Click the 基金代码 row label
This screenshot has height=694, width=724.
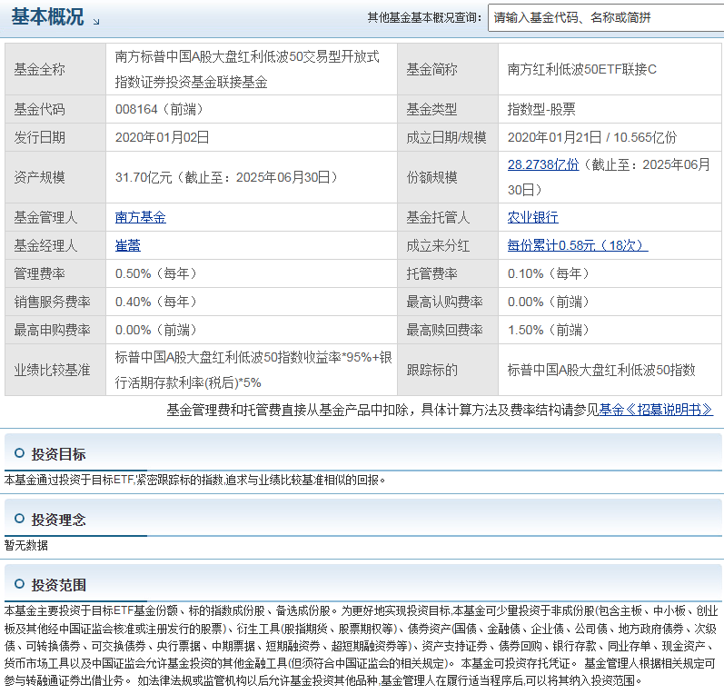[x=39, y=109]
